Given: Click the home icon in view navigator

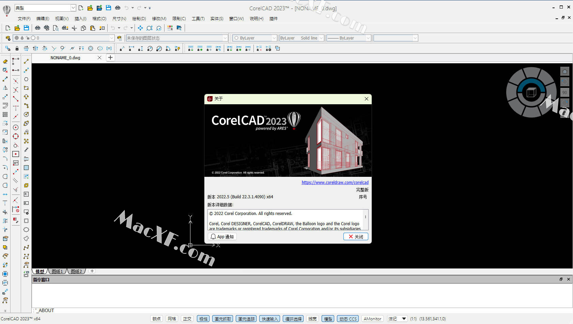Looking at the screenshot, I should [564, 72].
